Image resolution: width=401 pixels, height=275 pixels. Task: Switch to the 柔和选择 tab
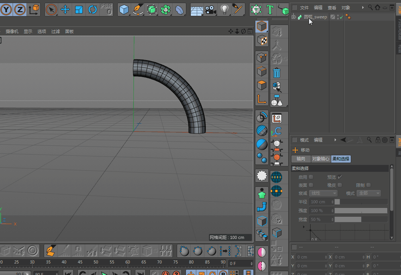point(341,159)
